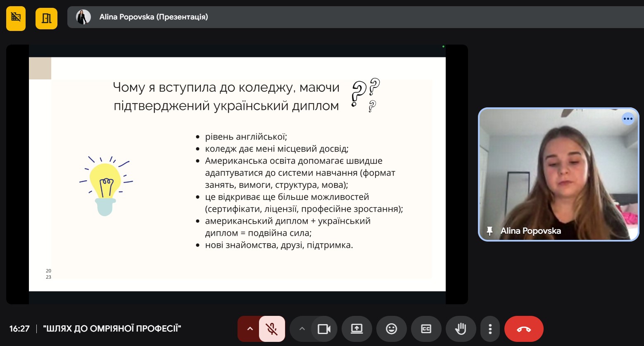Click the bullet "нові знайомства, друзі, підтримка."

pyautogui.click(x=279, y=245)
